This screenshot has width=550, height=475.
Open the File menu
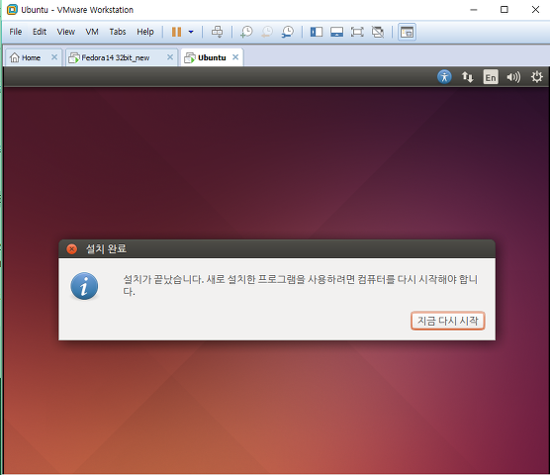tap(16, 32)
